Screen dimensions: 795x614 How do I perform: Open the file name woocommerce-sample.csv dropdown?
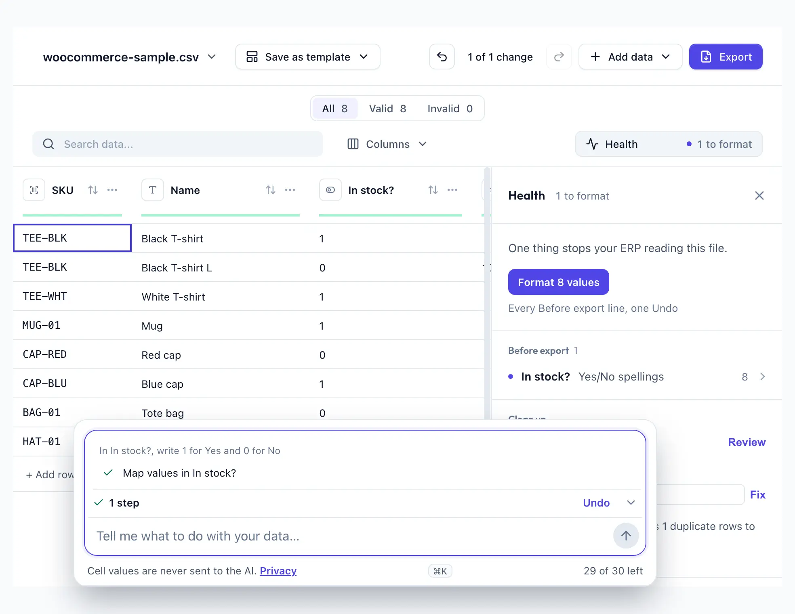[x=129, y=57]
